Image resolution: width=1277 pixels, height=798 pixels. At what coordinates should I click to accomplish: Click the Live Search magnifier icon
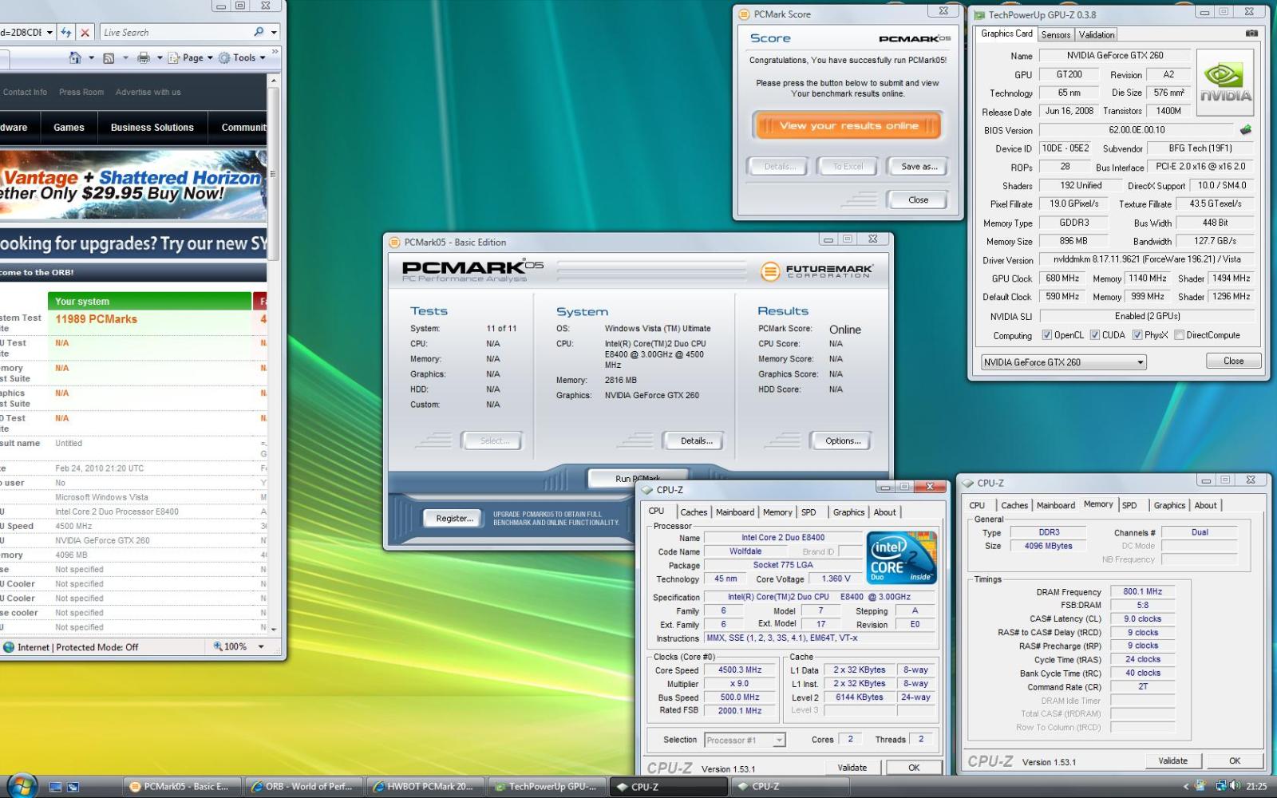pyautogui.click(x=259, y=32)
